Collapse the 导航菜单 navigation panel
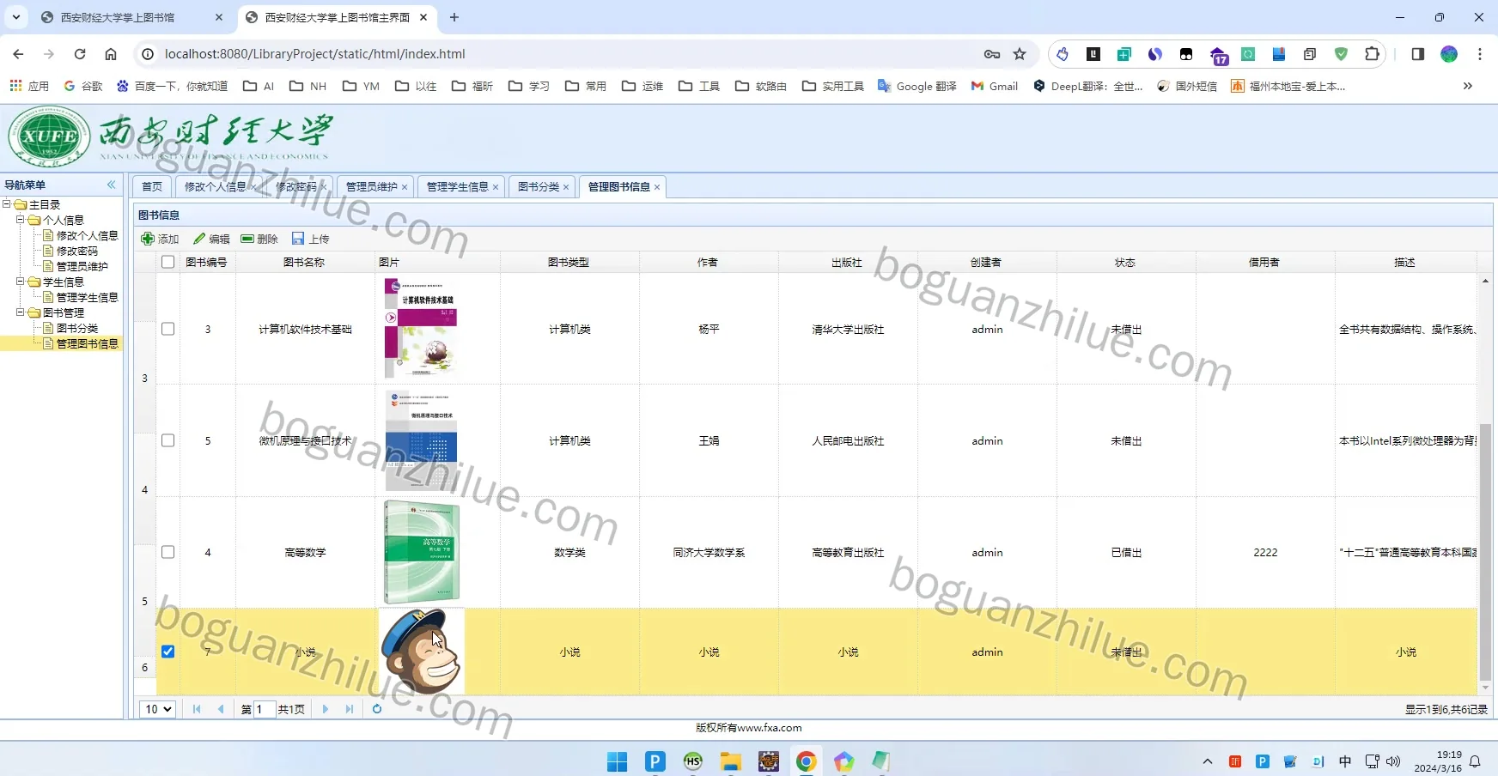Image resolution: width=1498 pixels, height=776 pixels. 111,185
